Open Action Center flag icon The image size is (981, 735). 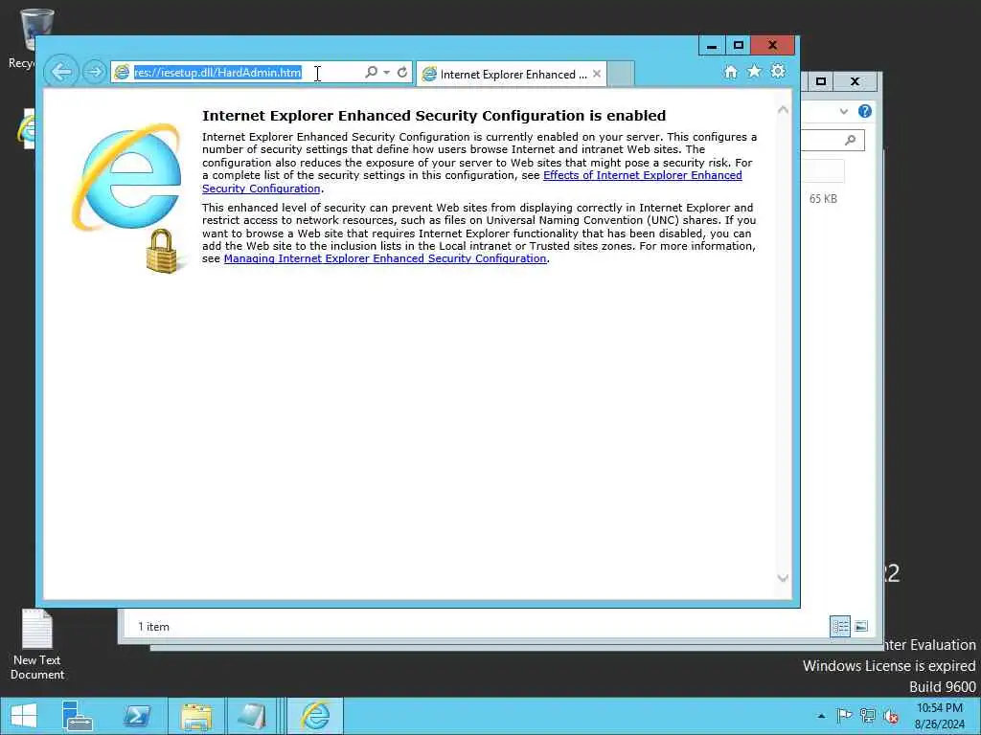(845, 716)
